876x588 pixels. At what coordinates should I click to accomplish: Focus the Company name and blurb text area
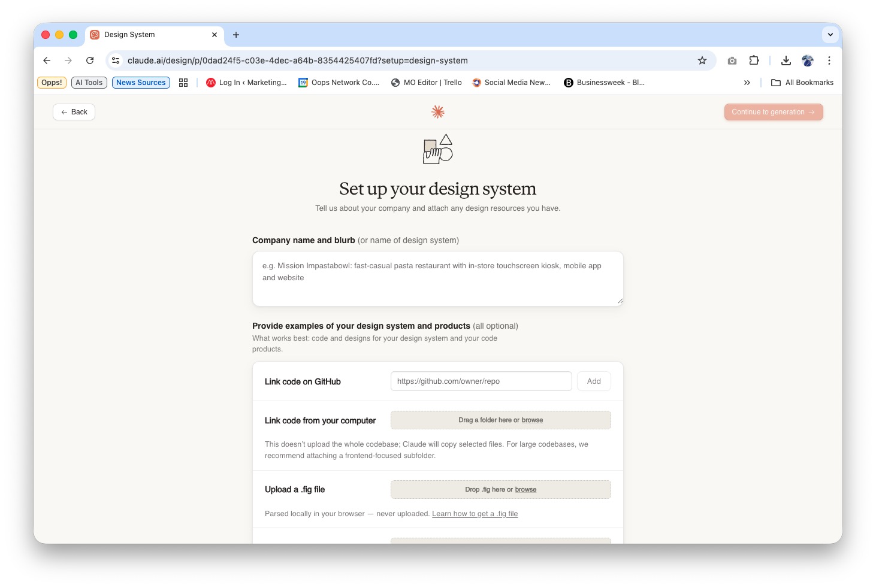click(x=437, y=279)
